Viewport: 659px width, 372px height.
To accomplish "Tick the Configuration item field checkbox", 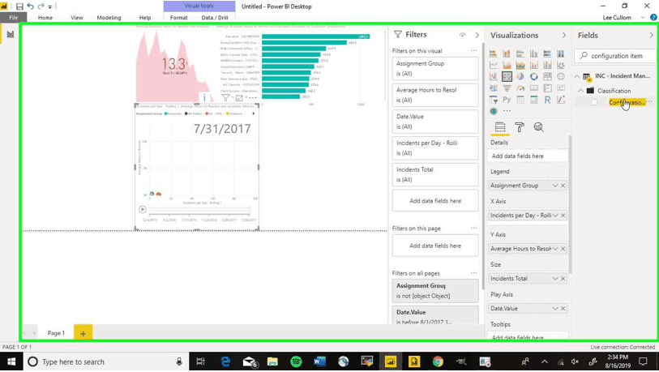I will (594, 102).
